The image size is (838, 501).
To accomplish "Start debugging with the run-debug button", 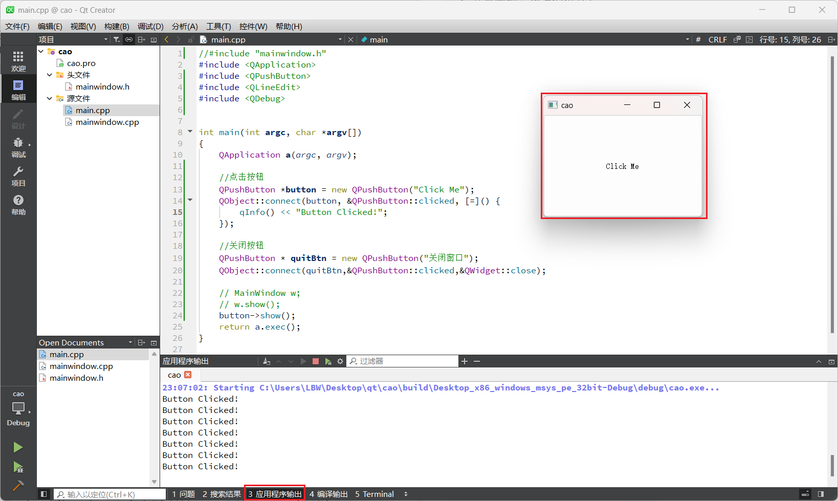I will (x=18, y=467).
